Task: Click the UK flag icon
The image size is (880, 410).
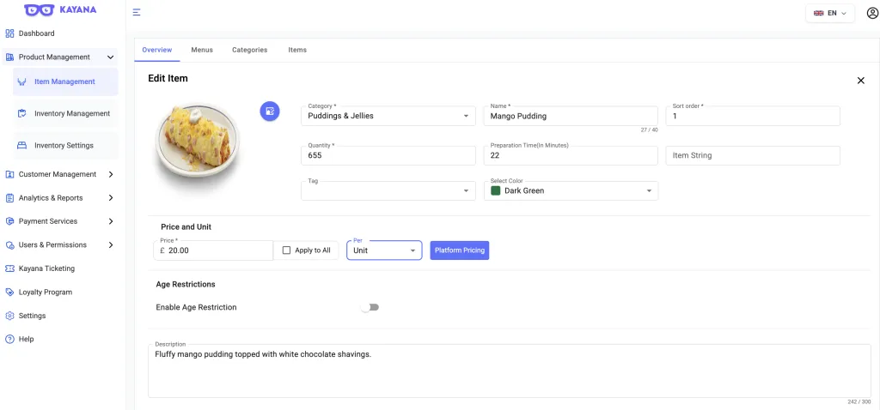Action: coord(819,13)
